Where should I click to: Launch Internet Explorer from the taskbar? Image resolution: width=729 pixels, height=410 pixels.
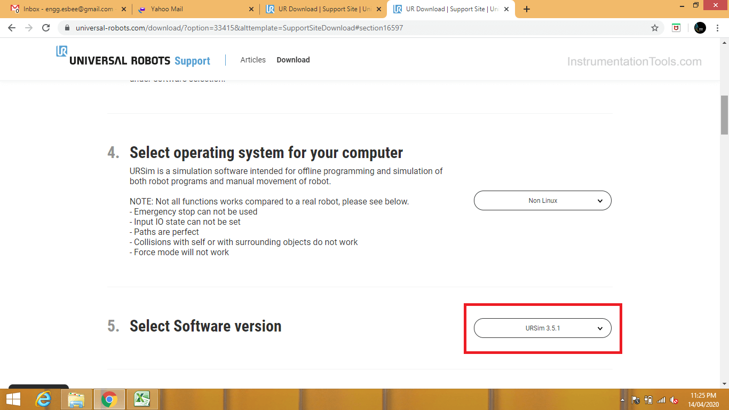[x=43, y=399]
